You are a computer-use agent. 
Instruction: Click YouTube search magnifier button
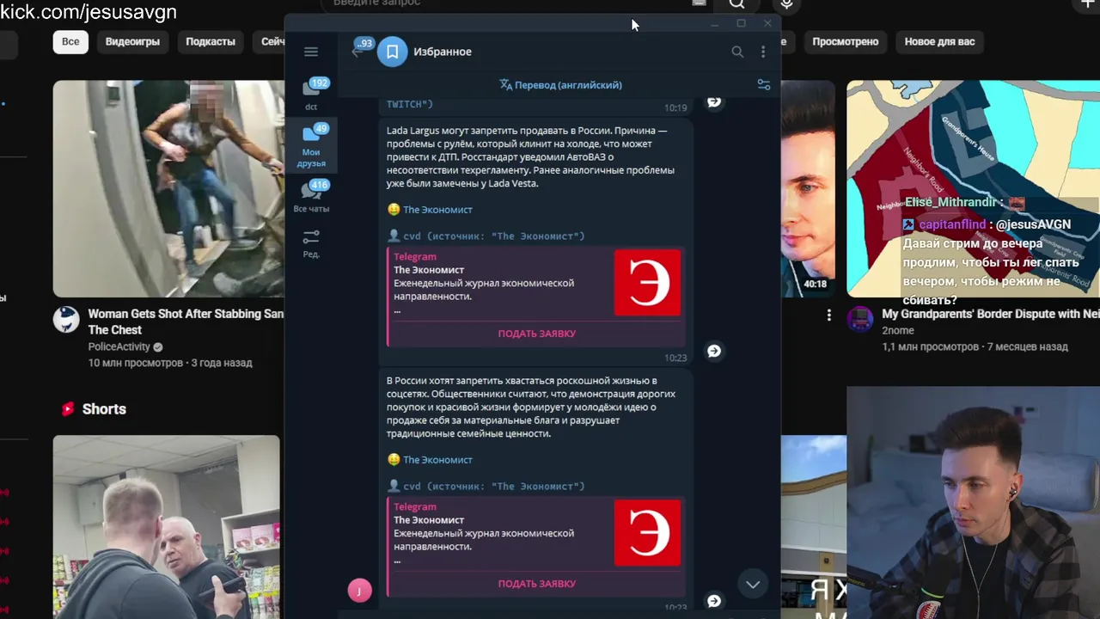(737, 4)
